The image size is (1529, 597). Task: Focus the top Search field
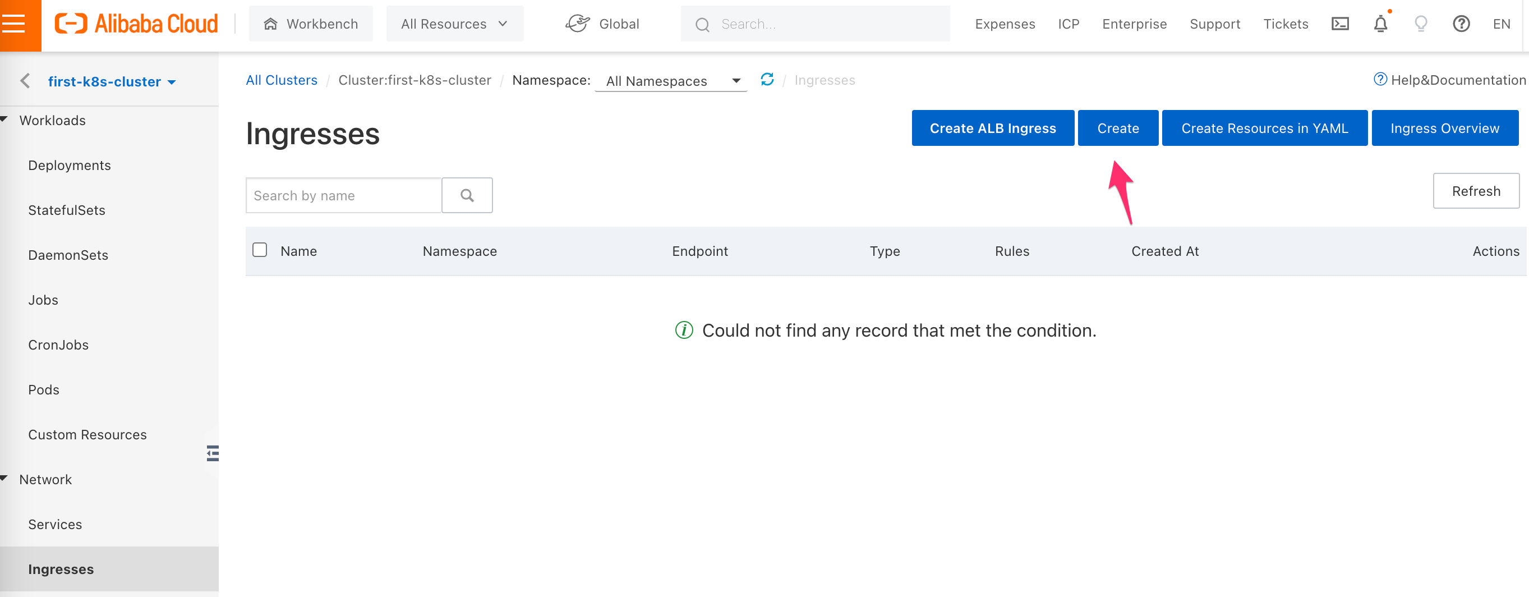(815, 24)
